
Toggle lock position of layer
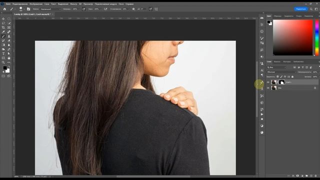(285, 76)
